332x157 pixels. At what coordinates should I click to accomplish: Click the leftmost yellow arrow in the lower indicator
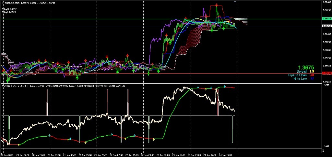pos(18,145)
